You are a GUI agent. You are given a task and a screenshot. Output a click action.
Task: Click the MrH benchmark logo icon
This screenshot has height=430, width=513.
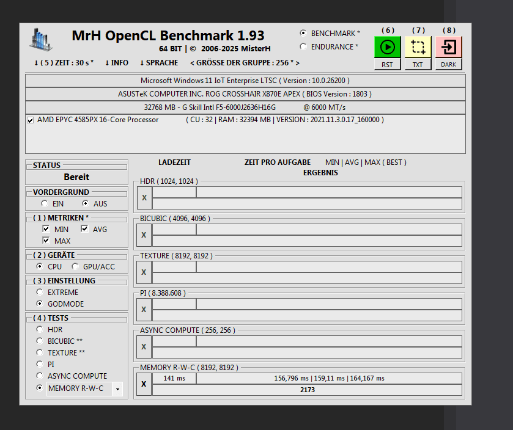(41, 40)
